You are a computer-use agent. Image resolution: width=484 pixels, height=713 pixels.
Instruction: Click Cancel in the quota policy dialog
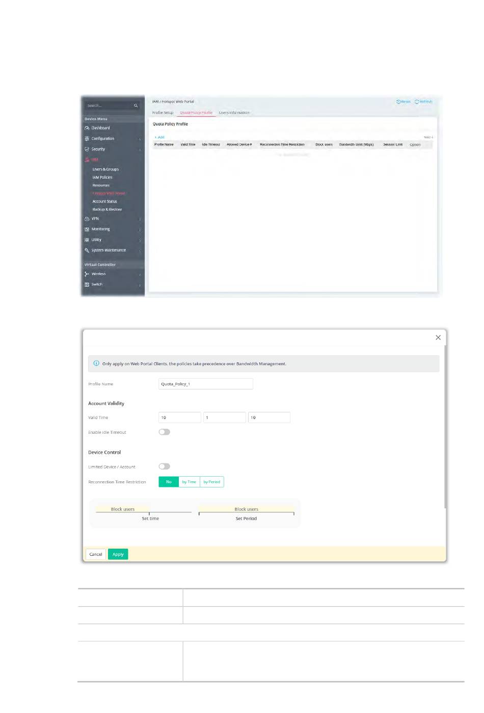pyautogui.click(x=96, y=554)
